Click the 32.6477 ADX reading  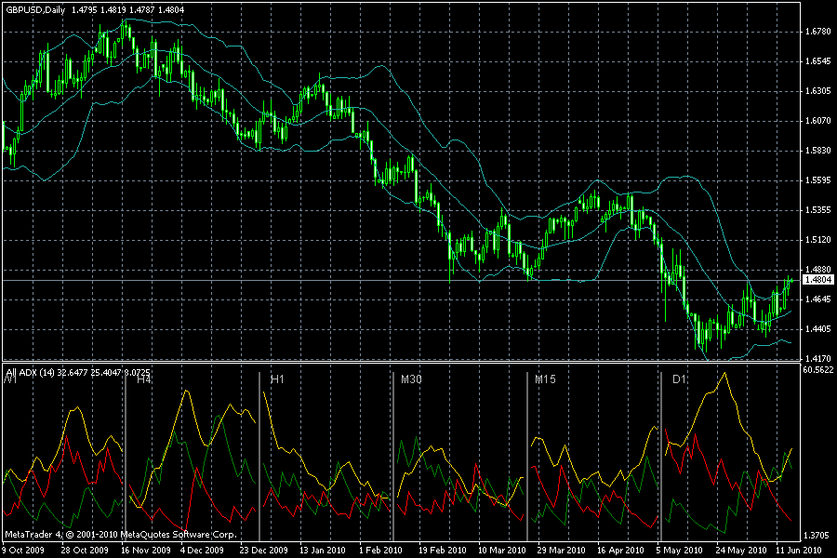coord(72,373)
